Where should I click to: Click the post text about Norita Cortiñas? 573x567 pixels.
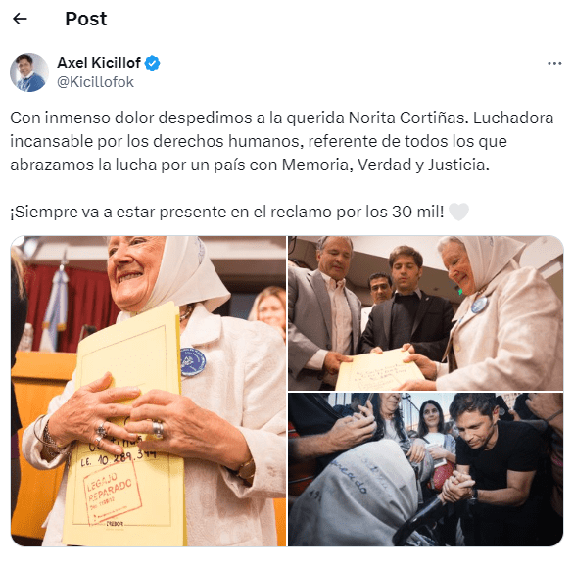coord(282,141)
